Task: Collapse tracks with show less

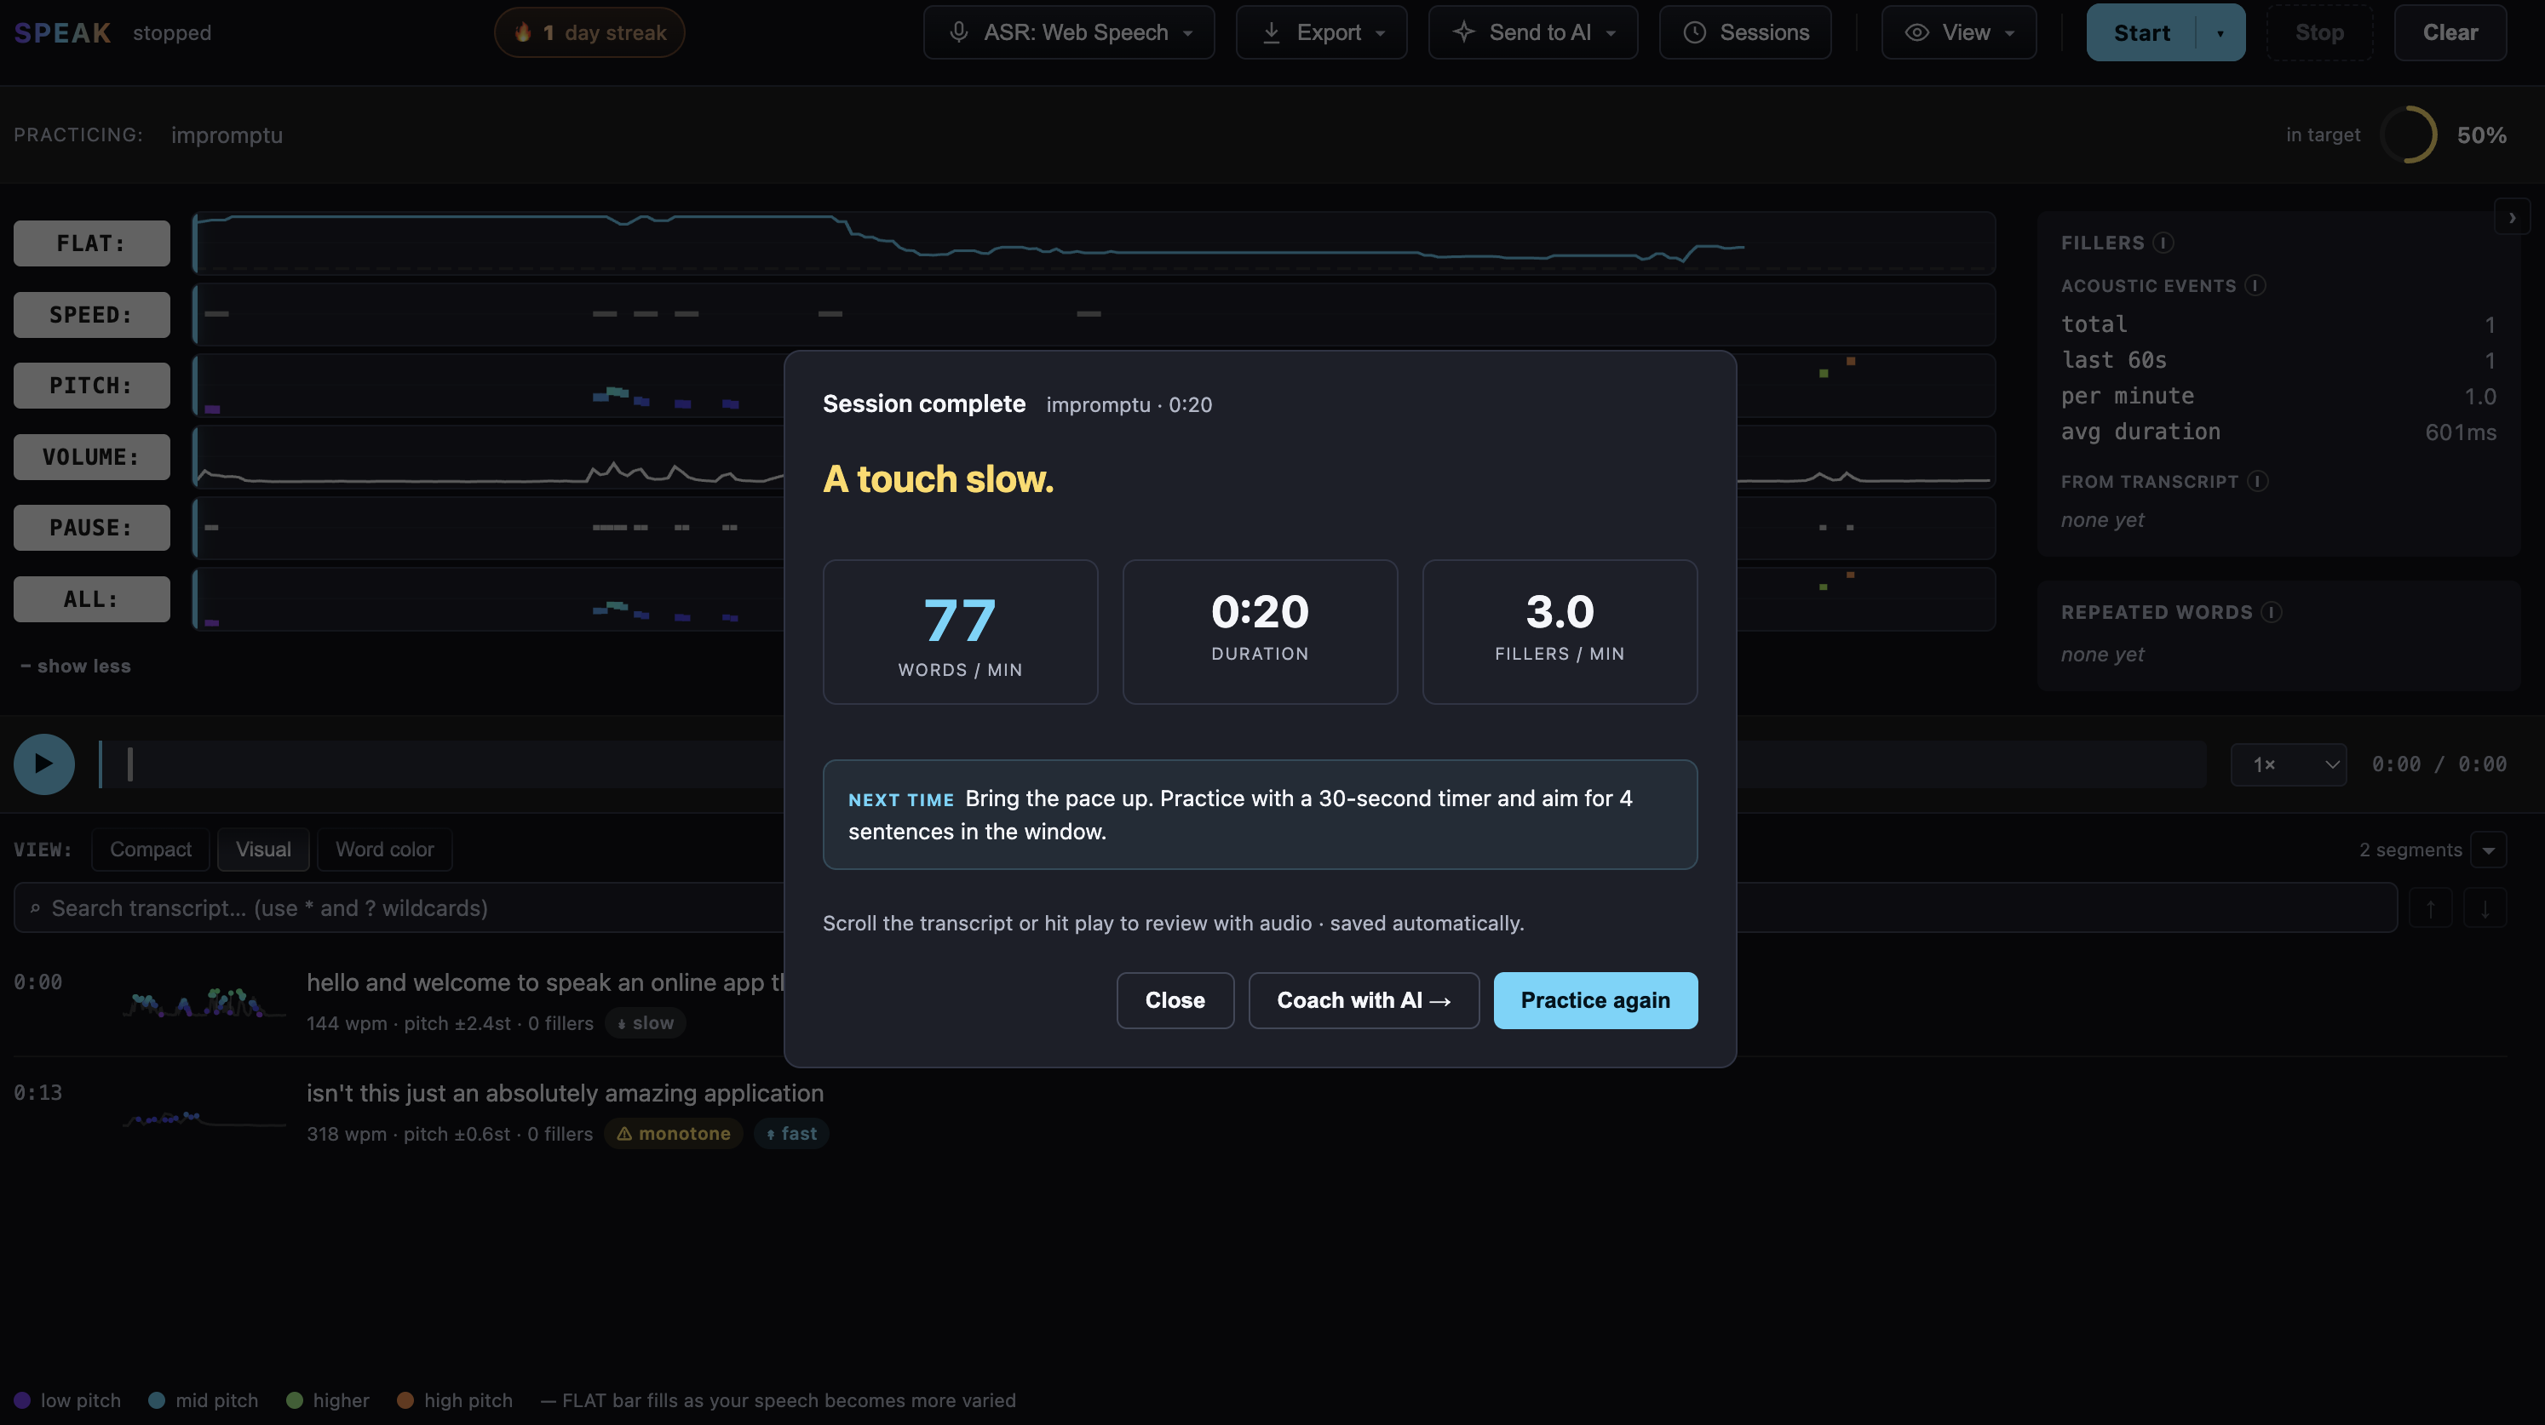Action: [x=76, y=666]
